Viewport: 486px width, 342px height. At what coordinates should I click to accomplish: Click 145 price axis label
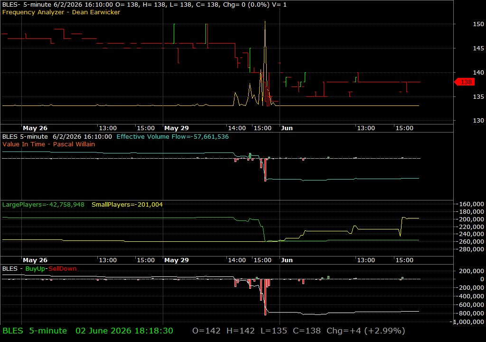tap(478, 48)
